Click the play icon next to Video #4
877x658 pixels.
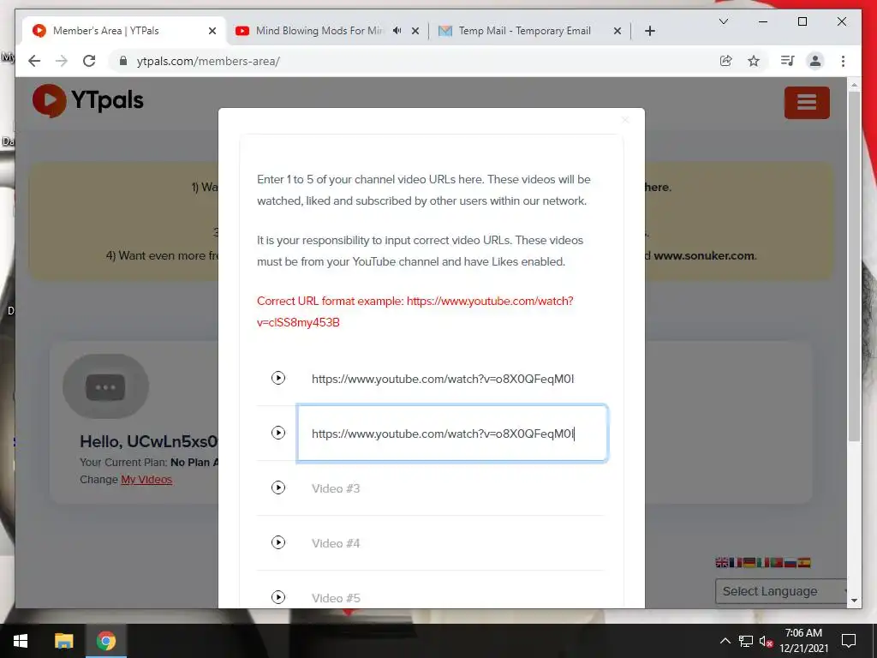[278, 542]
